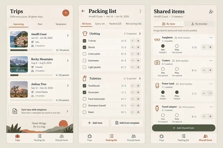The height and width of the screenshot is (148, 223).
Task: Click the Camera item icon
Action: [157, 62]
